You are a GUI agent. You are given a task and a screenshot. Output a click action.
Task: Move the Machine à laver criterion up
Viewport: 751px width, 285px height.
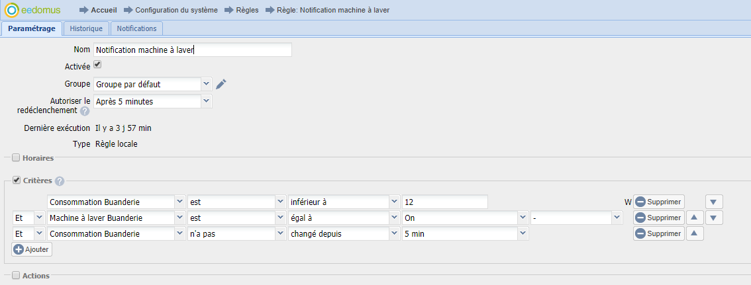pos(695,218)
